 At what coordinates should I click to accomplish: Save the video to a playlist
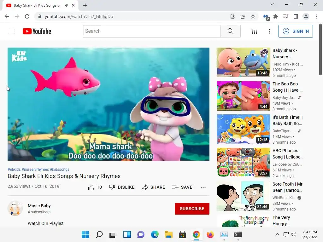coord(182,187)
